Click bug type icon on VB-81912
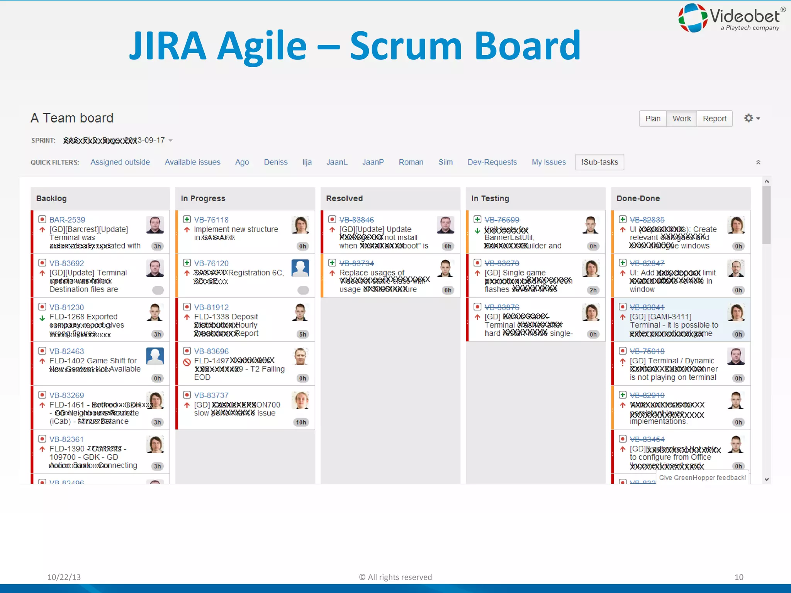The height and width of the screenshot is (593, 791). 187,307
